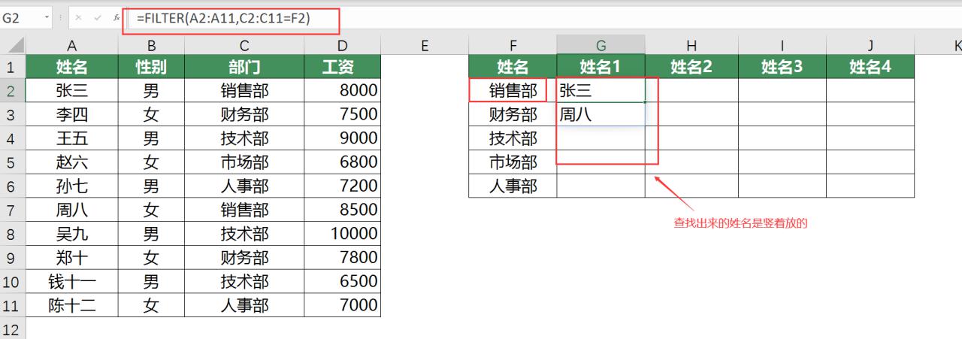962x339 pixels.
Task: Click into the FILTER formula in formula bar
Action: click(223, 20)
